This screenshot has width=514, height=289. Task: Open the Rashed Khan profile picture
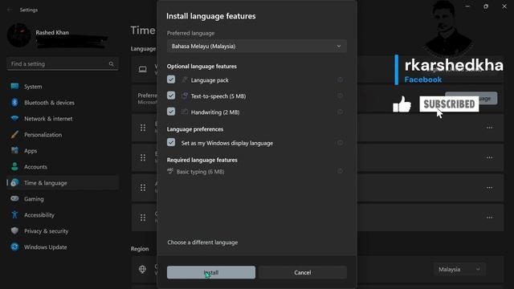point(19,35)
